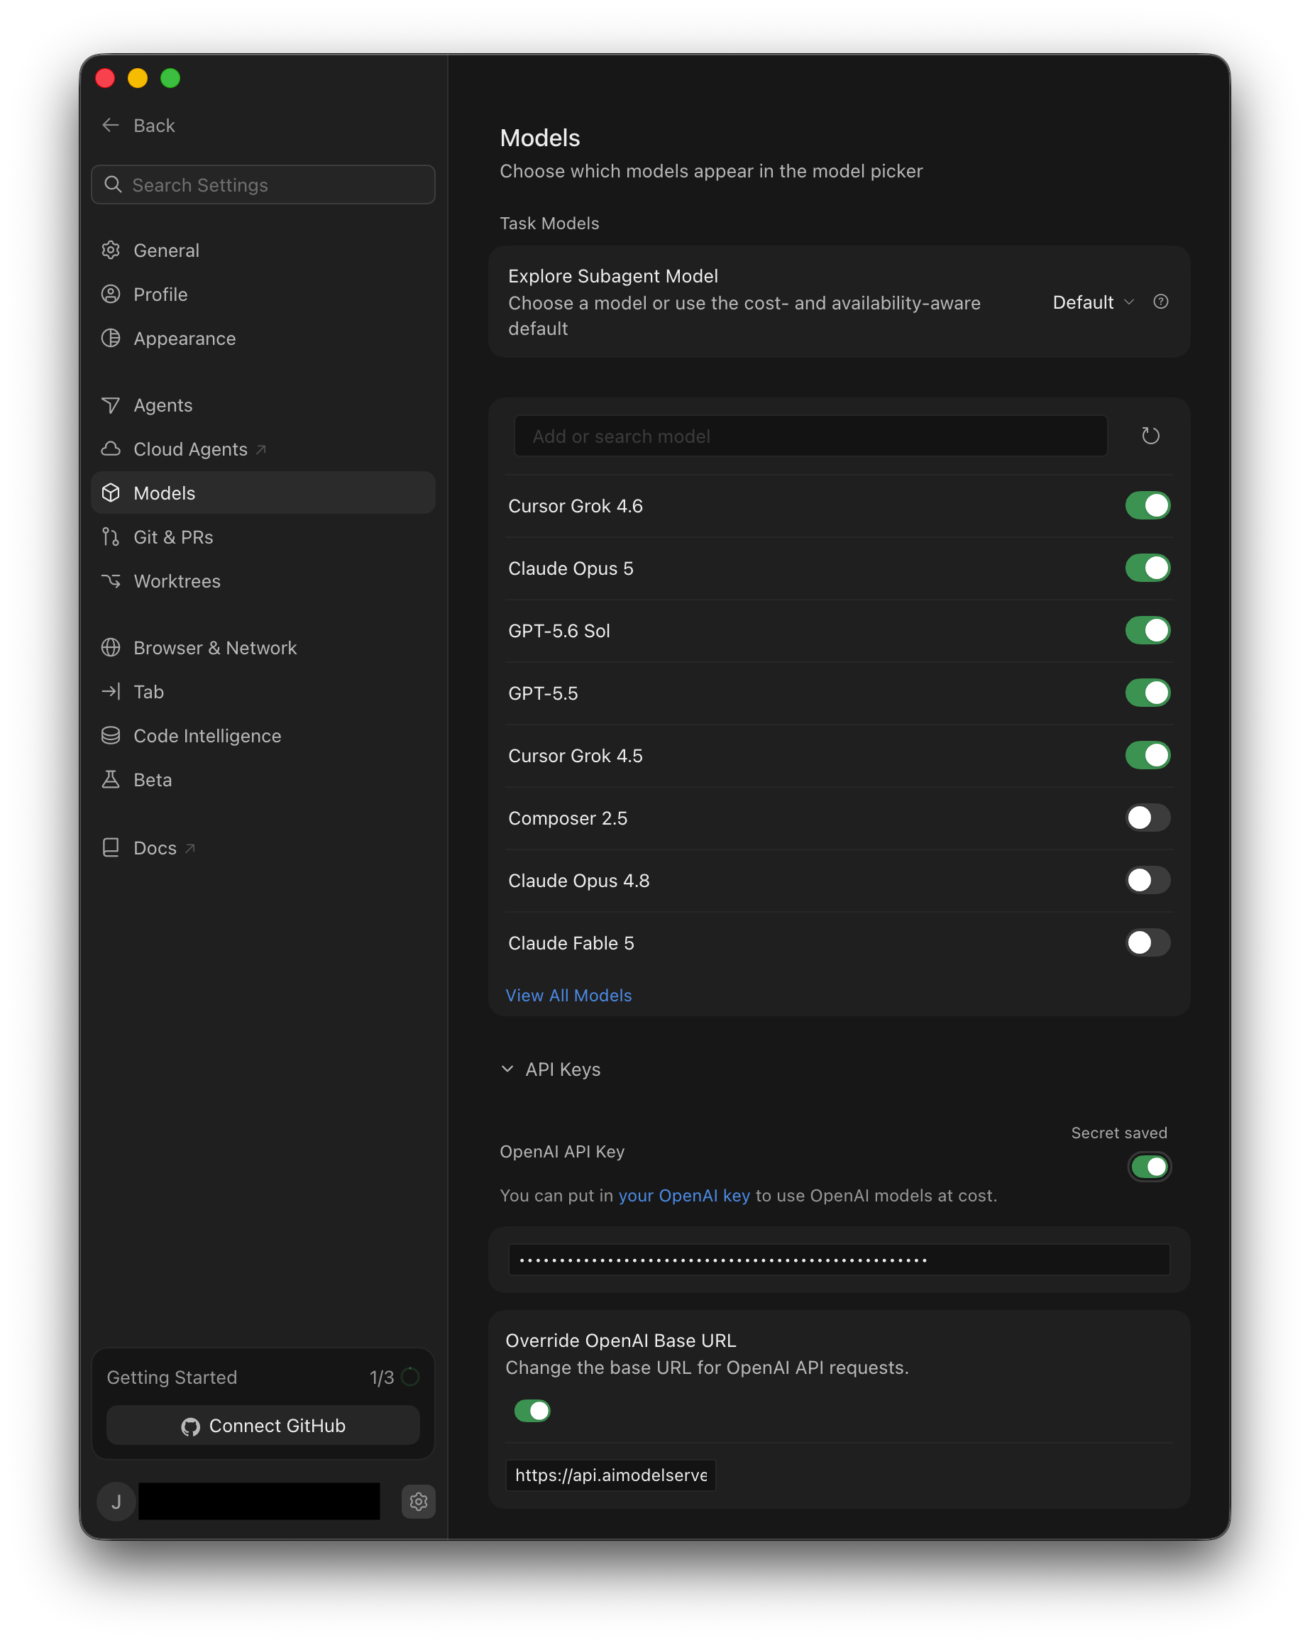The width and height of the screenshot is (1310, 1645).
Task: Click the refresh models list icon
Action: (x=1150, y=436)
